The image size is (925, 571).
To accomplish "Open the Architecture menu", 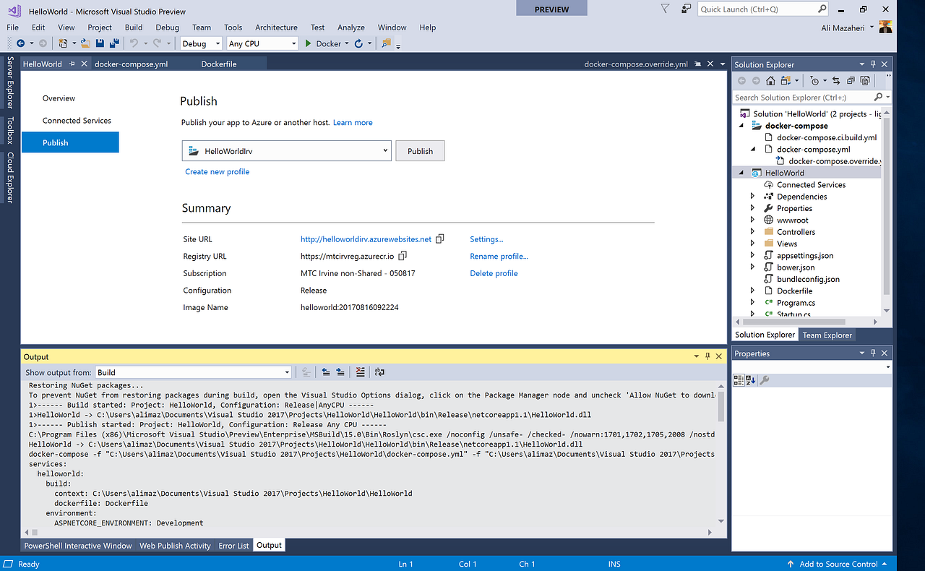I will 276,27.
